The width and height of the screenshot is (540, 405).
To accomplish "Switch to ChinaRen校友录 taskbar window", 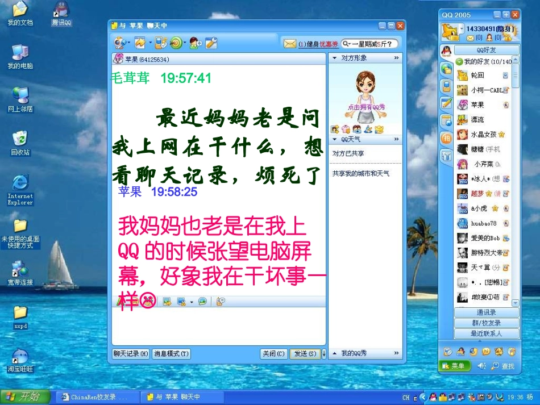I will (98, 397).
